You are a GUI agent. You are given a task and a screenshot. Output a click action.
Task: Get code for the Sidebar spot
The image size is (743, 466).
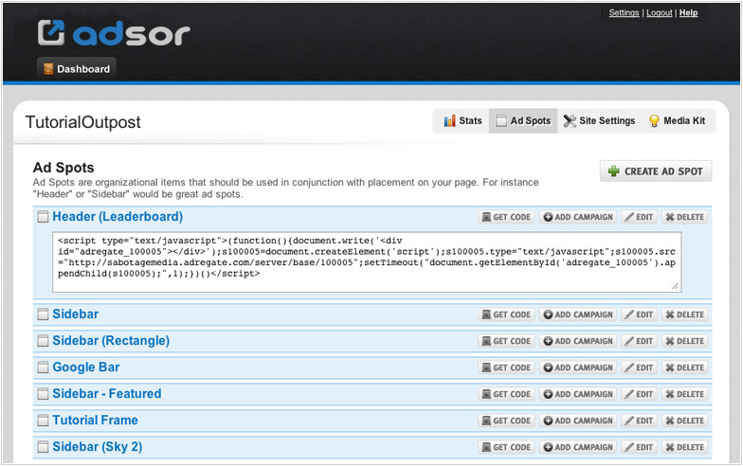pyautogui.click(x=506, y=314)
